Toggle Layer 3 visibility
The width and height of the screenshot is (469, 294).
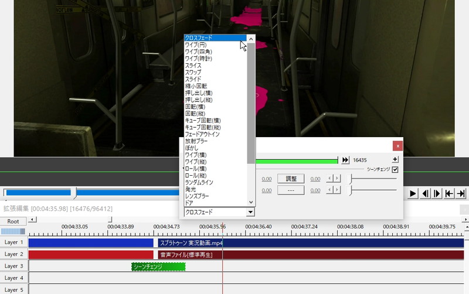[x=13, y=266]
